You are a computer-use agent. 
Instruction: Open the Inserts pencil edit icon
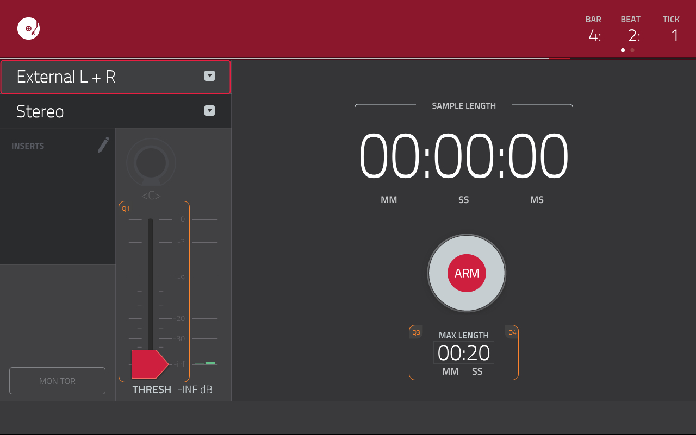tap(103, 145)
